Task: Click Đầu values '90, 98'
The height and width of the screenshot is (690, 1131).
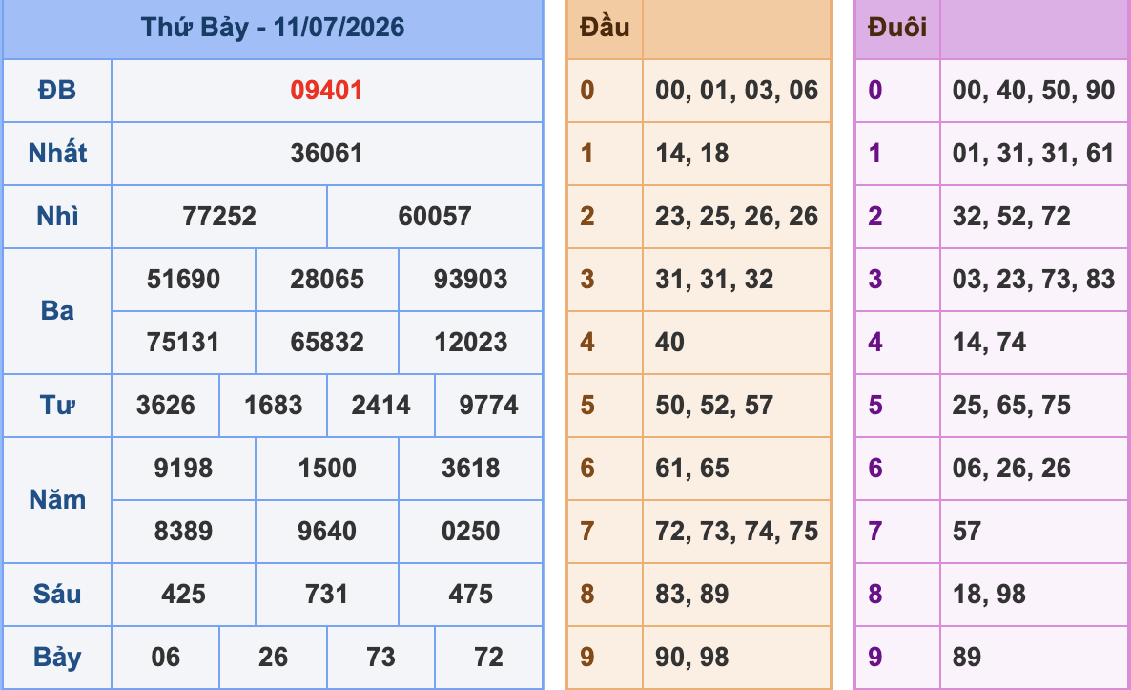Action: coord(691,657)
